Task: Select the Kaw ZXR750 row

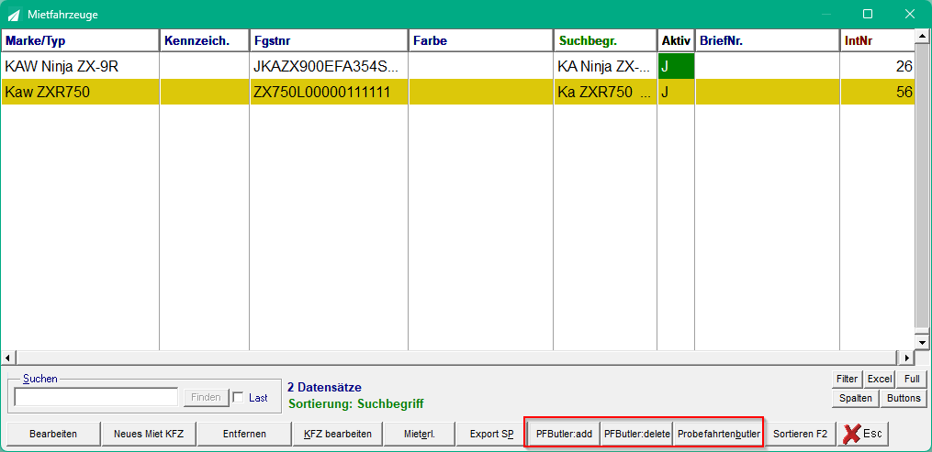Action: [457, 92]
